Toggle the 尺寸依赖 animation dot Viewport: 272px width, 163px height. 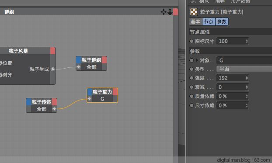192,105
